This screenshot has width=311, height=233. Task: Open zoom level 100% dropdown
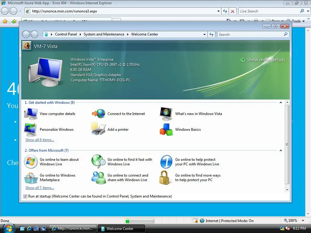(x=303, y=221)
